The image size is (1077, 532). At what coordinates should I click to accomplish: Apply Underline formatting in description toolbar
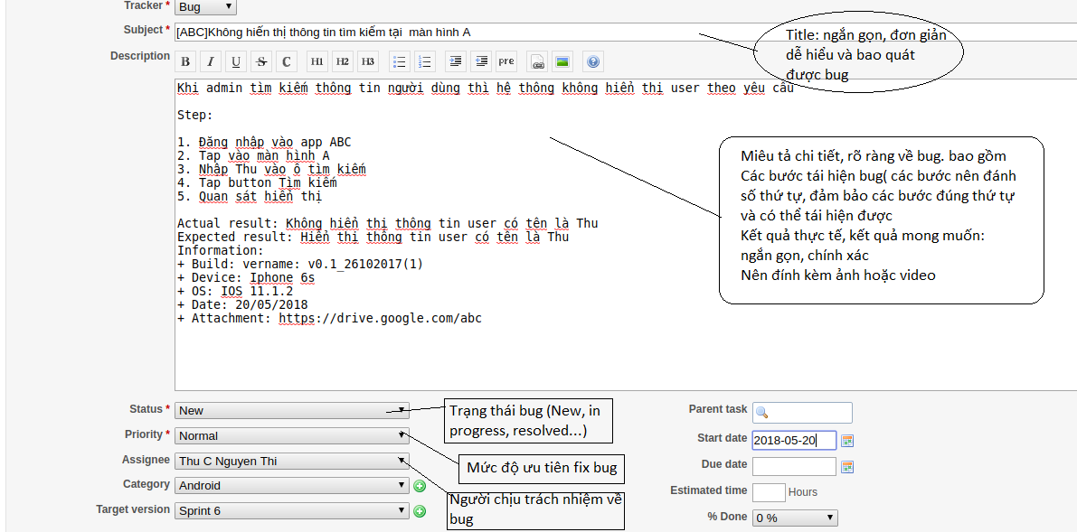tap(236, 61)
